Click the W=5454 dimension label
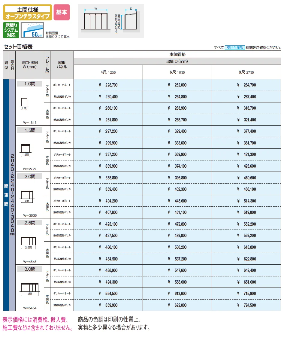Image resolution: width=287 pixels, height=338 pixels. [30, 308]
